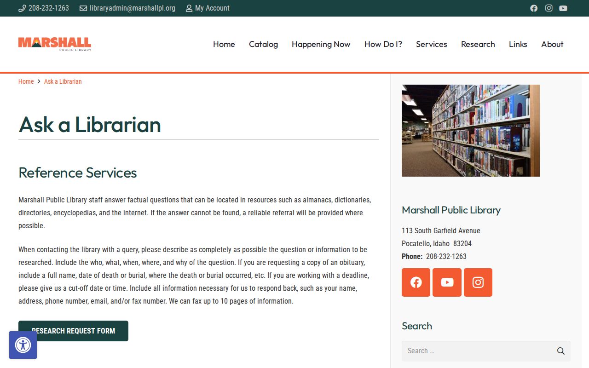Open the About menu
589x368 pixels.
[x=552, y=44]
